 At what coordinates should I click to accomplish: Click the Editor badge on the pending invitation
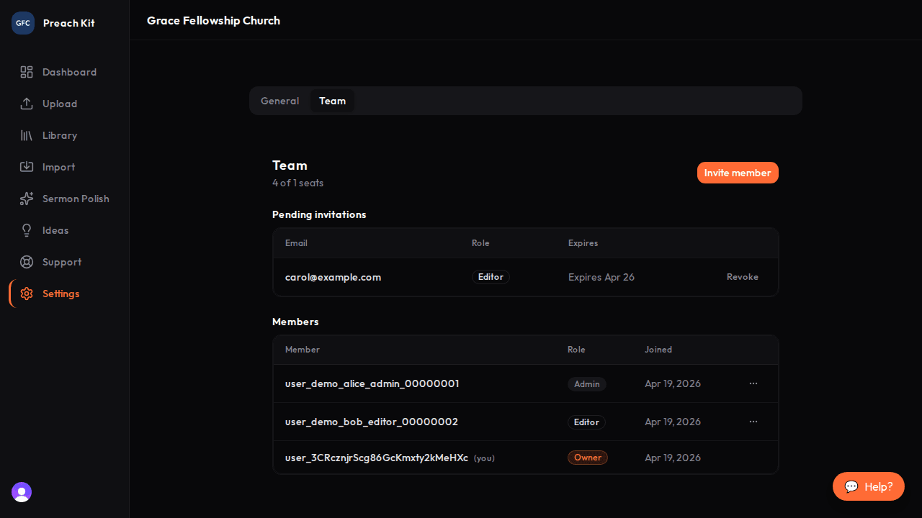point(491,277)
